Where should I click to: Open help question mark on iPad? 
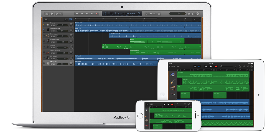252,66
